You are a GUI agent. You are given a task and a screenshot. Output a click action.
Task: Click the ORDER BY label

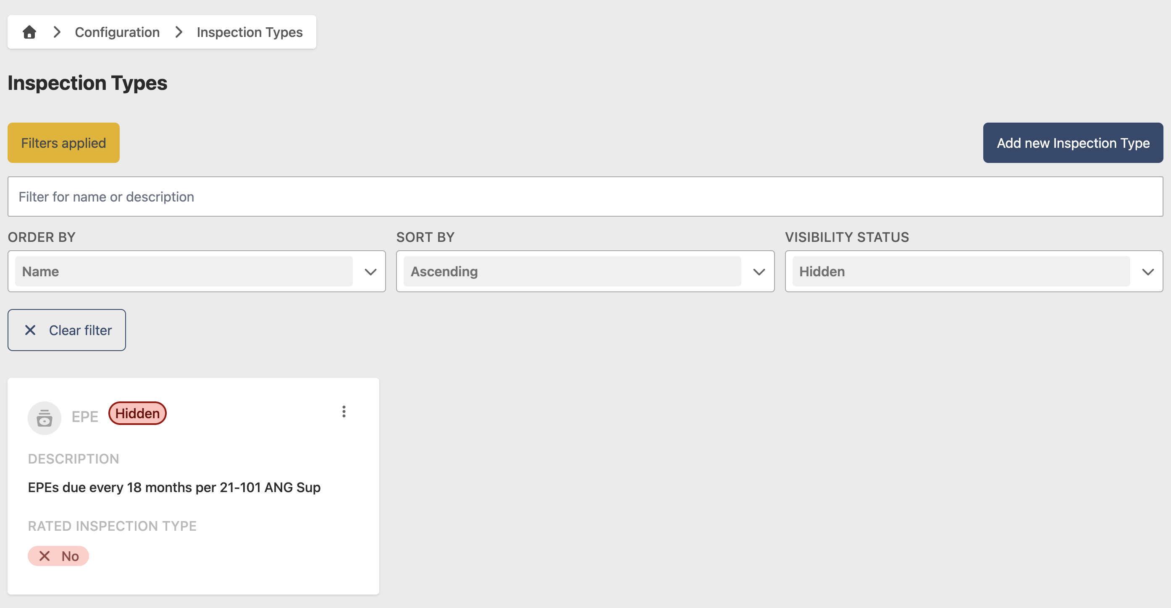42,237
